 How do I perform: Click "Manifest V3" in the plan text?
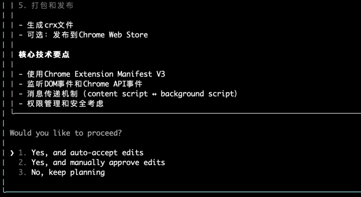pos(141,74)
